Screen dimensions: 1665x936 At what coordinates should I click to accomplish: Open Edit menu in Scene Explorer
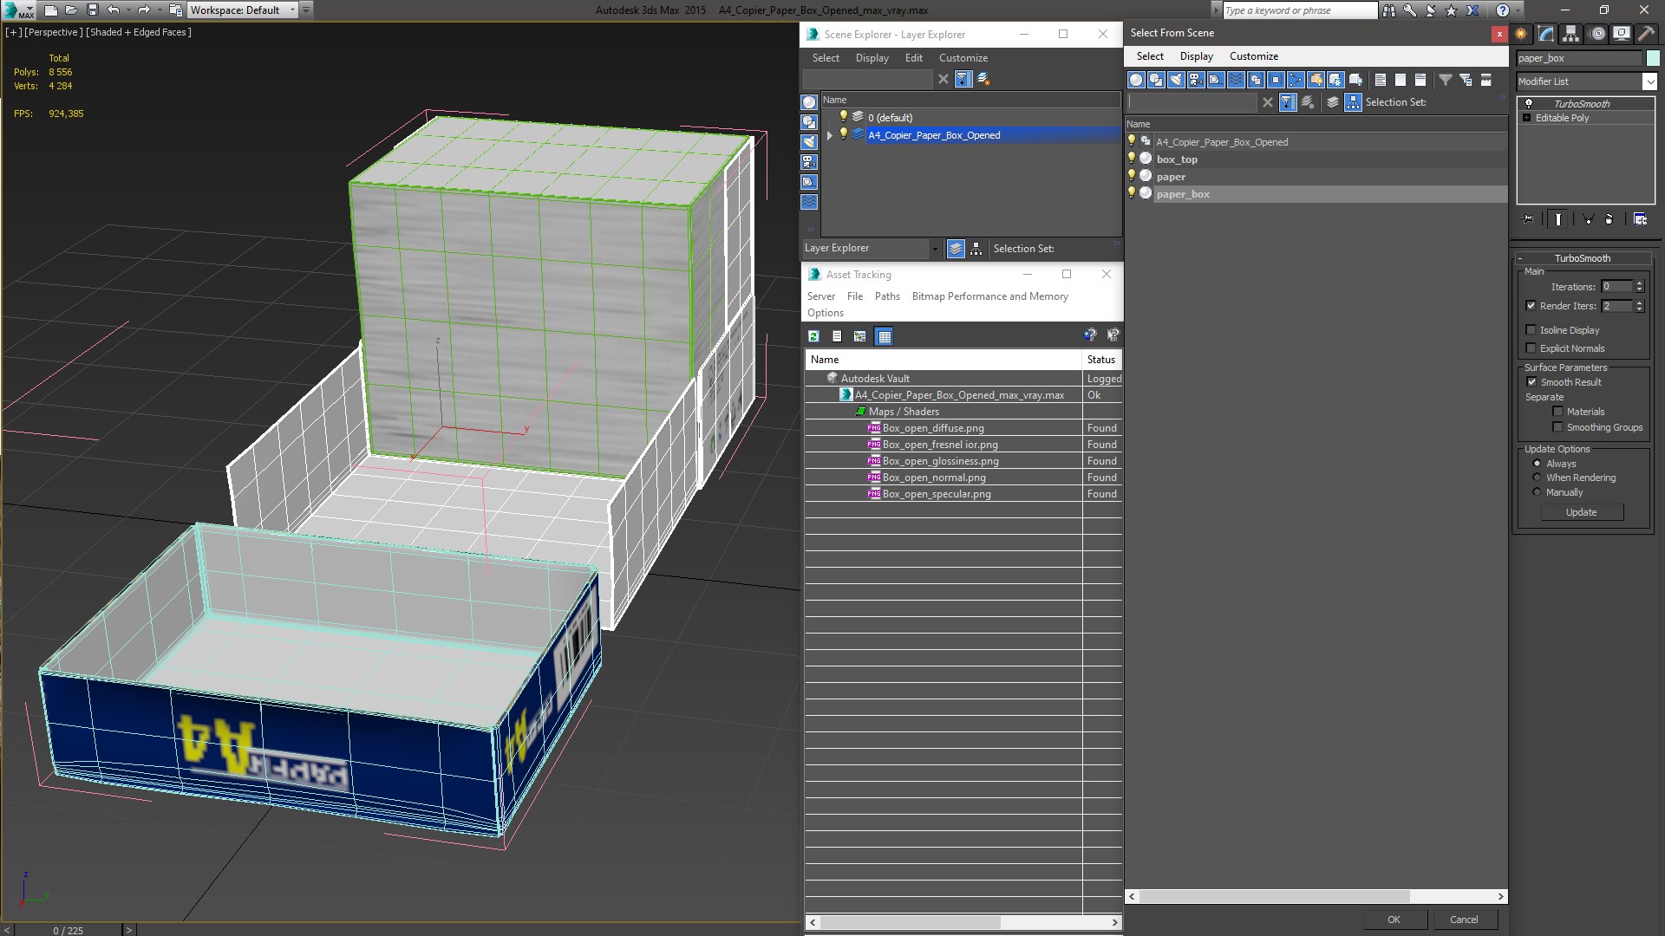tap(913, 58)
